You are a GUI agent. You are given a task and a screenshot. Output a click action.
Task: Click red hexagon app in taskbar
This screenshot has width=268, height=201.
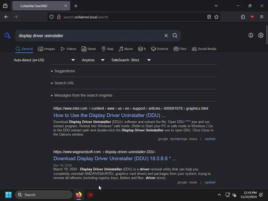(x=90, y=195)
